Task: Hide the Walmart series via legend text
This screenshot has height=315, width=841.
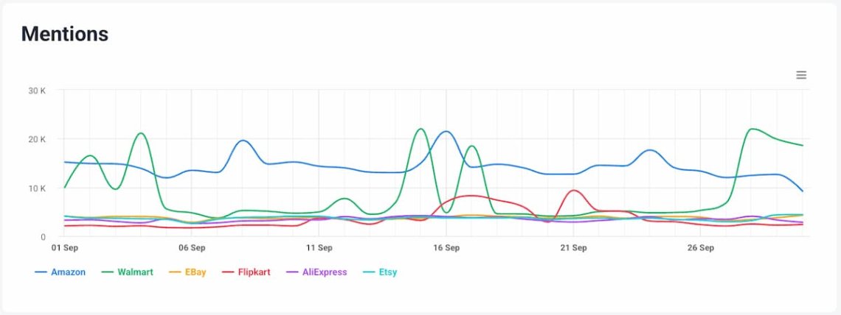Action: pyautogui.click(x=135, y=272)
